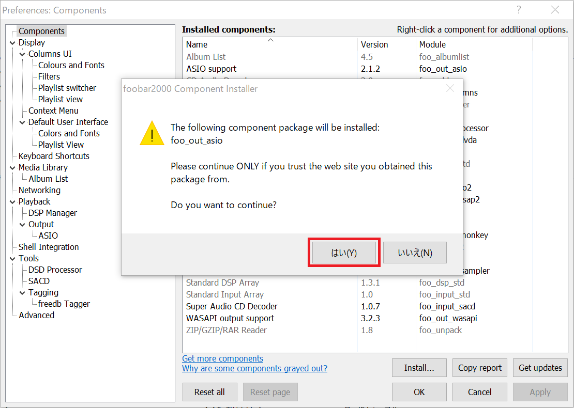Viewport: 574px width, 408px height.
Task: Sort components by the Version column
Action: tap(387, 44)
